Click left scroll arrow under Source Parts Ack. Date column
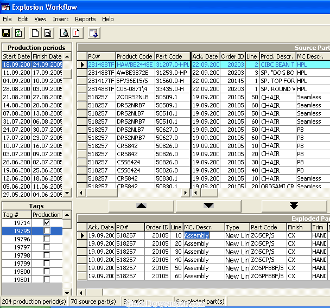The width and height of the screenshot is (330, 308). point(195,193)
